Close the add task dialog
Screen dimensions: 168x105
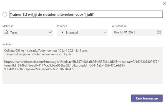point(165,4)
